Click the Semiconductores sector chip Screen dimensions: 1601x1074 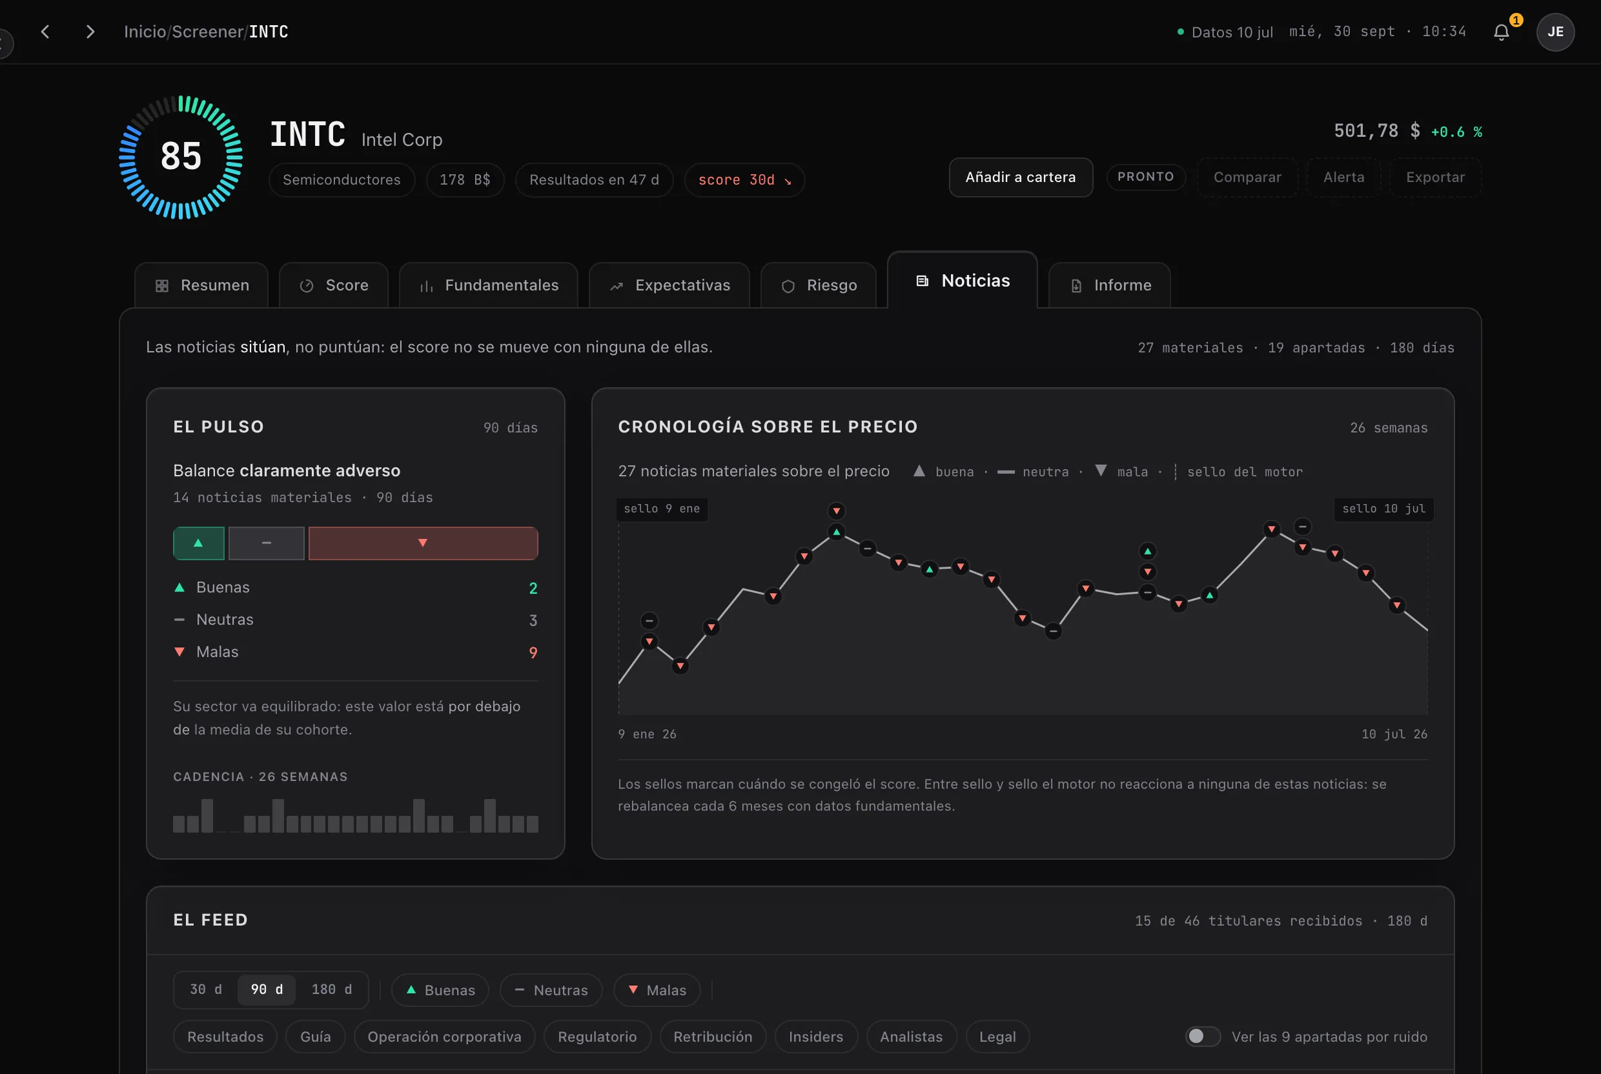pyautogui.click(x=342, y=180)
